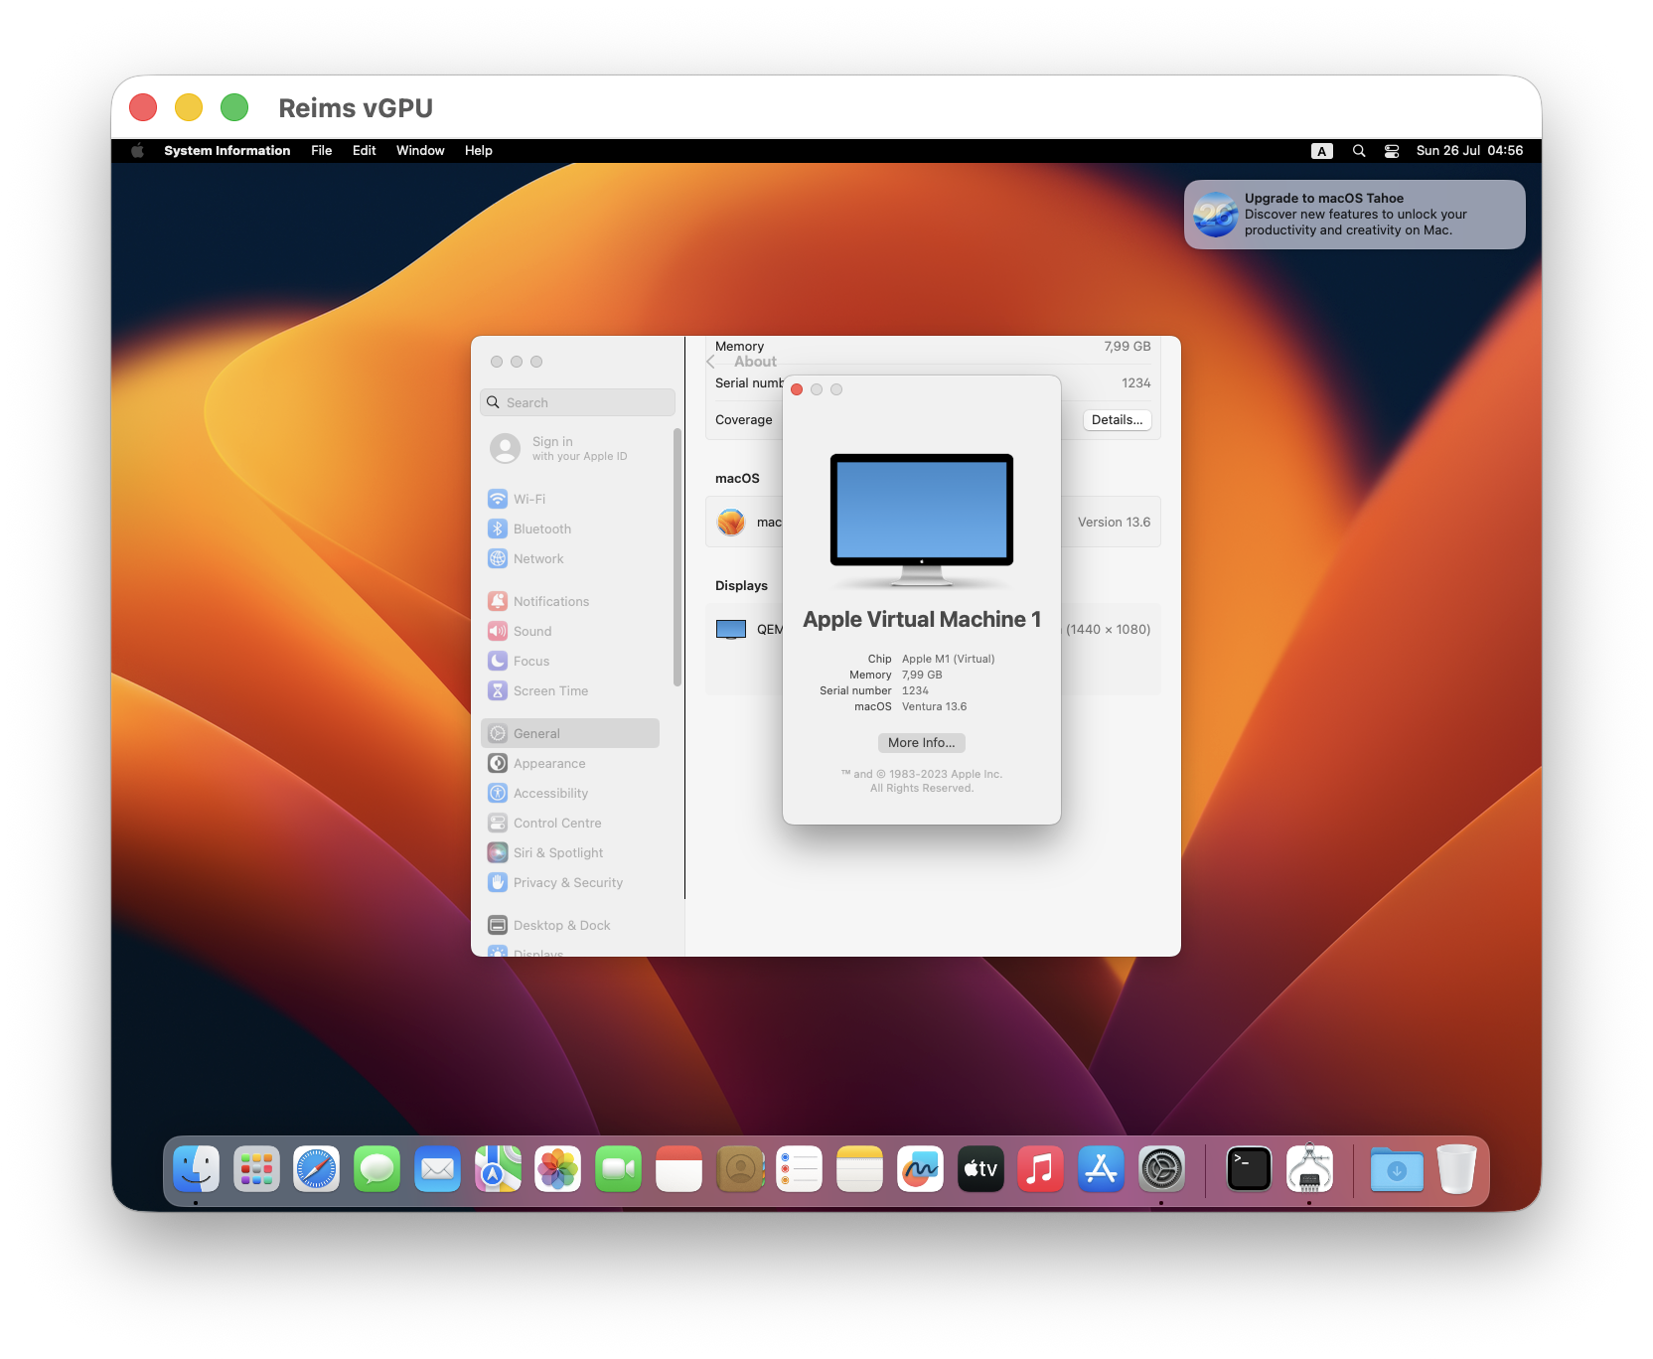Open Control Centre settings pane
This screenshot has height=1359, width=1653.
[x=570, y=823]
